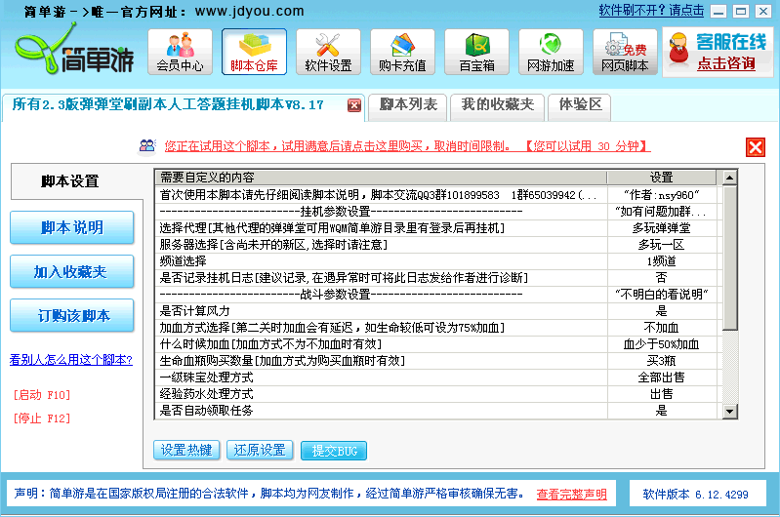The image size is (780, 517).
Task: Change 是否自动领取任务 value 是
Action: pyautogui.click(x=661, y=410)
